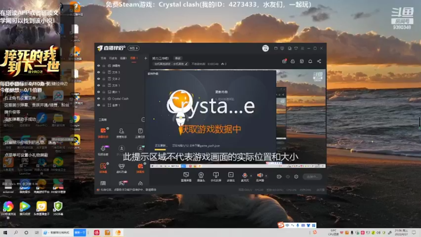Toggle visibility of 文本 3 source

98,72
